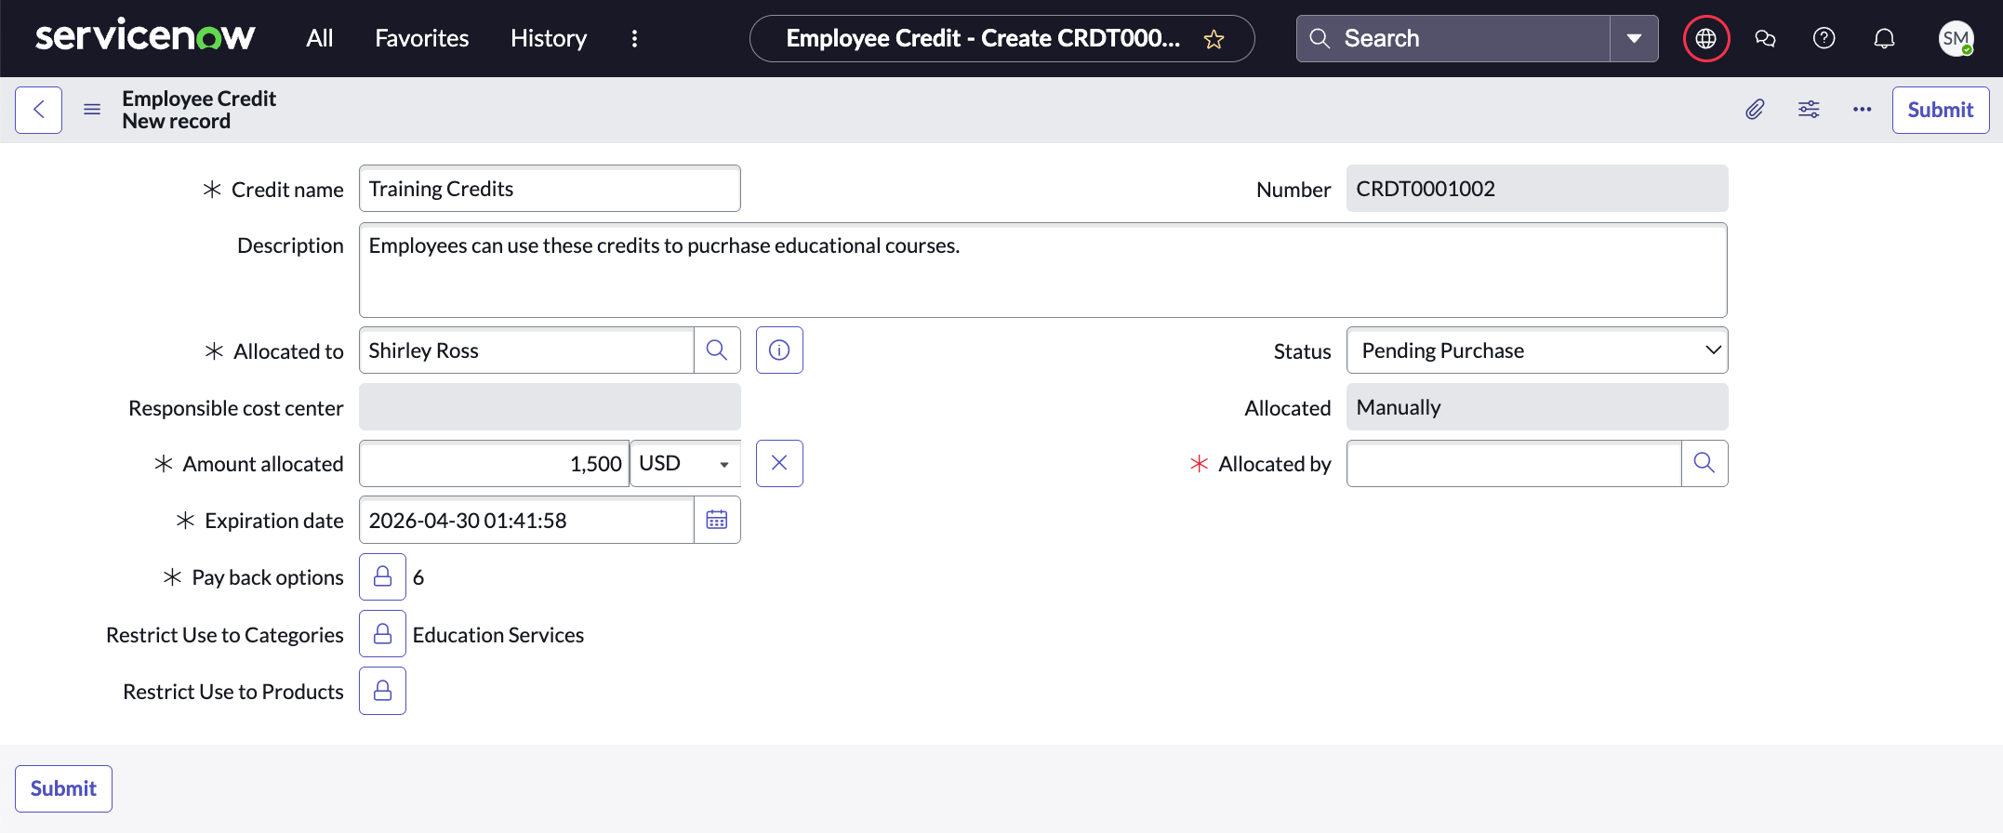Unlock Restrict Use to Products field

[382, 691]
